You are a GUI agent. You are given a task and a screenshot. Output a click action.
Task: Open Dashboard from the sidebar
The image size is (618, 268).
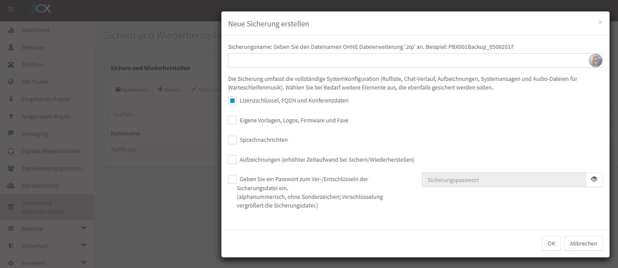point(35,30)
